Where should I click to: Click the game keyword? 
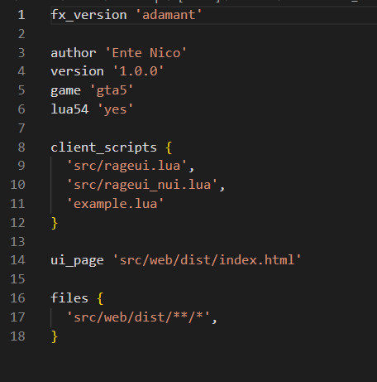tap(65, 90)
